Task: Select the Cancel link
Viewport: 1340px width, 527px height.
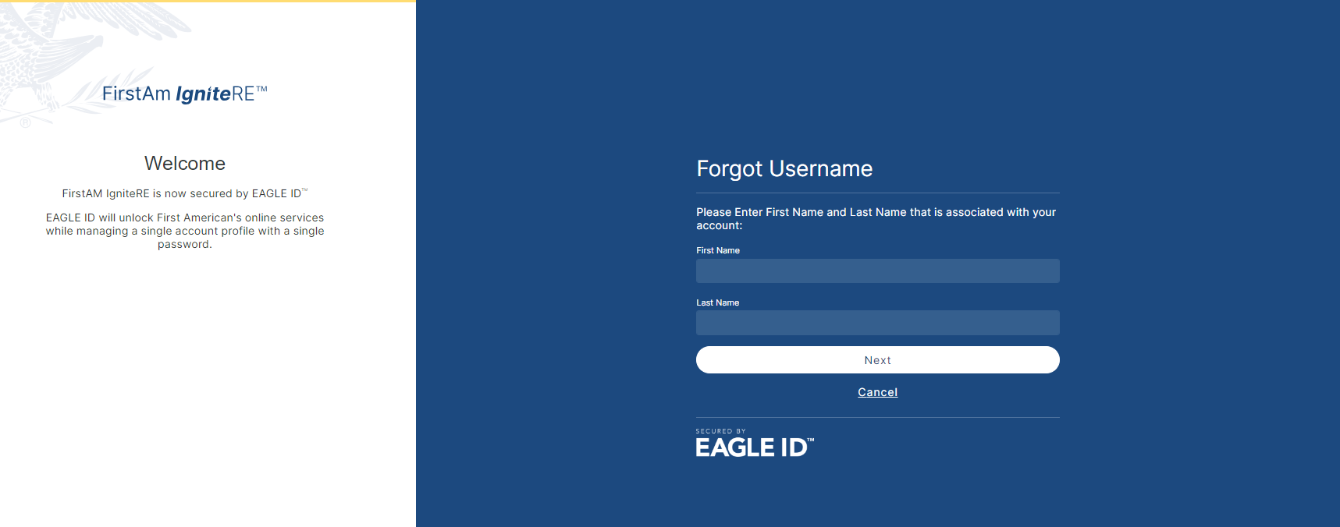Action: pos(877,392)
